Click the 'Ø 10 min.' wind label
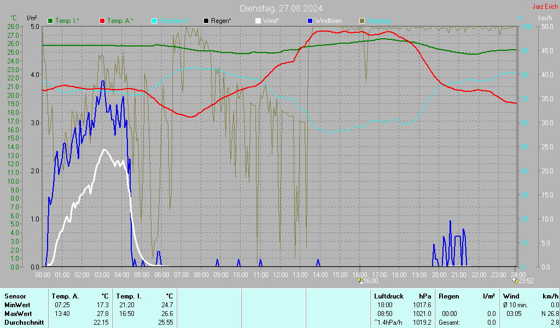This screenshot has height=328, width=560. click(x=515, y=305)
